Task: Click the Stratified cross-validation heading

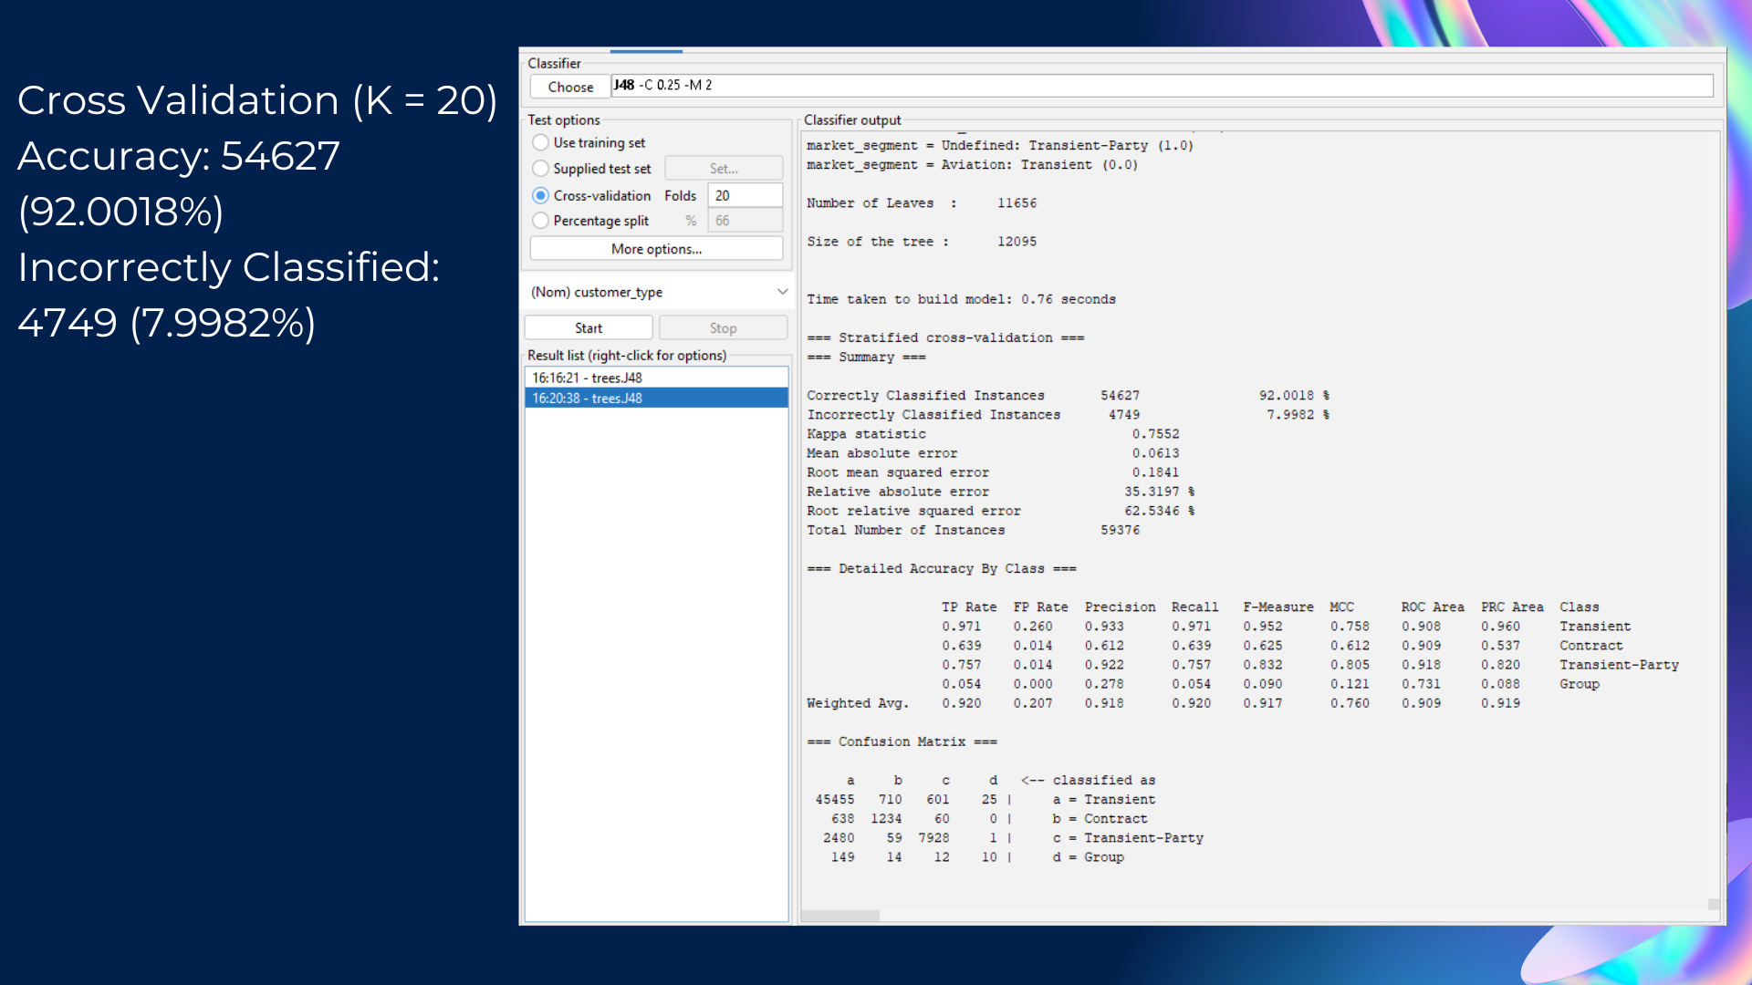Action: 945,337
